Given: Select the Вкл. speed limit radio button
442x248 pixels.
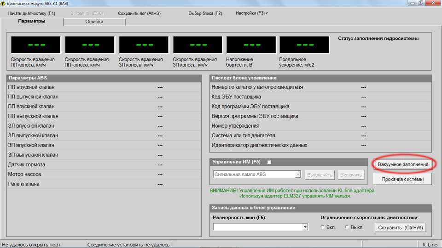Looking at the screenshot, I should (323, 227).
